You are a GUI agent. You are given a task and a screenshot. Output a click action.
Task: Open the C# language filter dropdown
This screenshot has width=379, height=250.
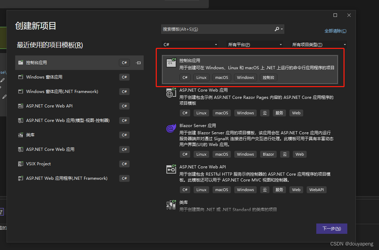(x=190, y=44)
